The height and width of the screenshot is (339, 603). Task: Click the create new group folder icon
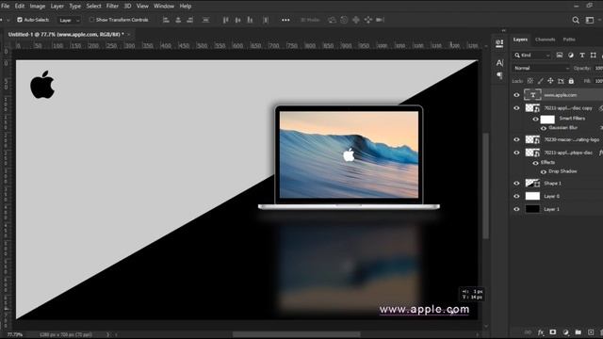pyautogui.click(x=578, y=332)
